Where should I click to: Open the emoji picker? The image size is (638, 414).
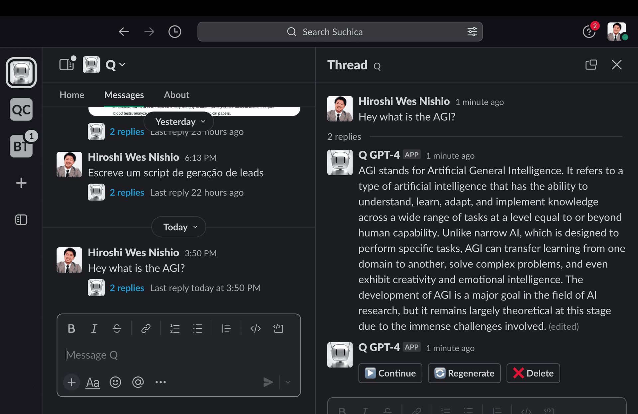coord(115,382)
